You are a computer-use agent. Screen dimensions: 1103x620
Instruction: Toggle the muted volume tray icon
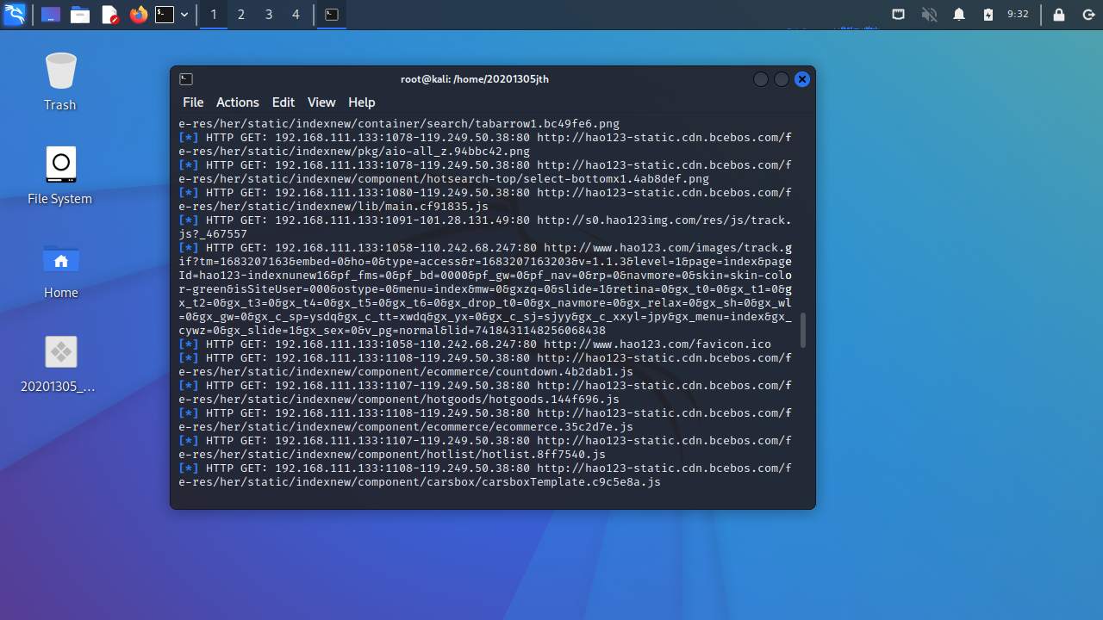pyautogui.click(x=929, y=15)
